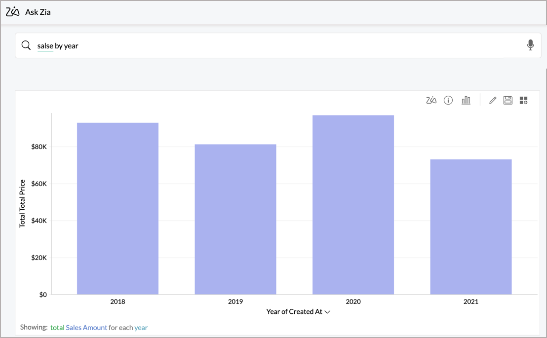The width and height of the screenshot is (547, 338).
Task: Click the underlined word 'salse' in query
Action: [45, 46]
